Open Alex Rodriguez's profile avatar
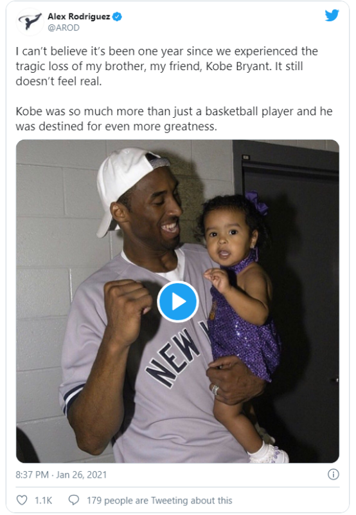This screenshot has height=515, width=356. tap(30, 22)
